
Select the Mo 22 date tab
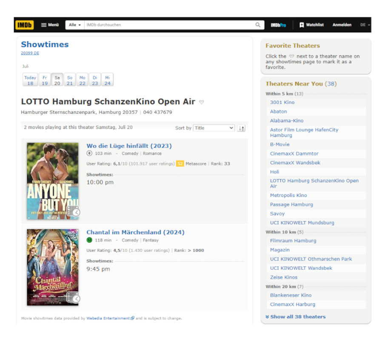(82, 80)
